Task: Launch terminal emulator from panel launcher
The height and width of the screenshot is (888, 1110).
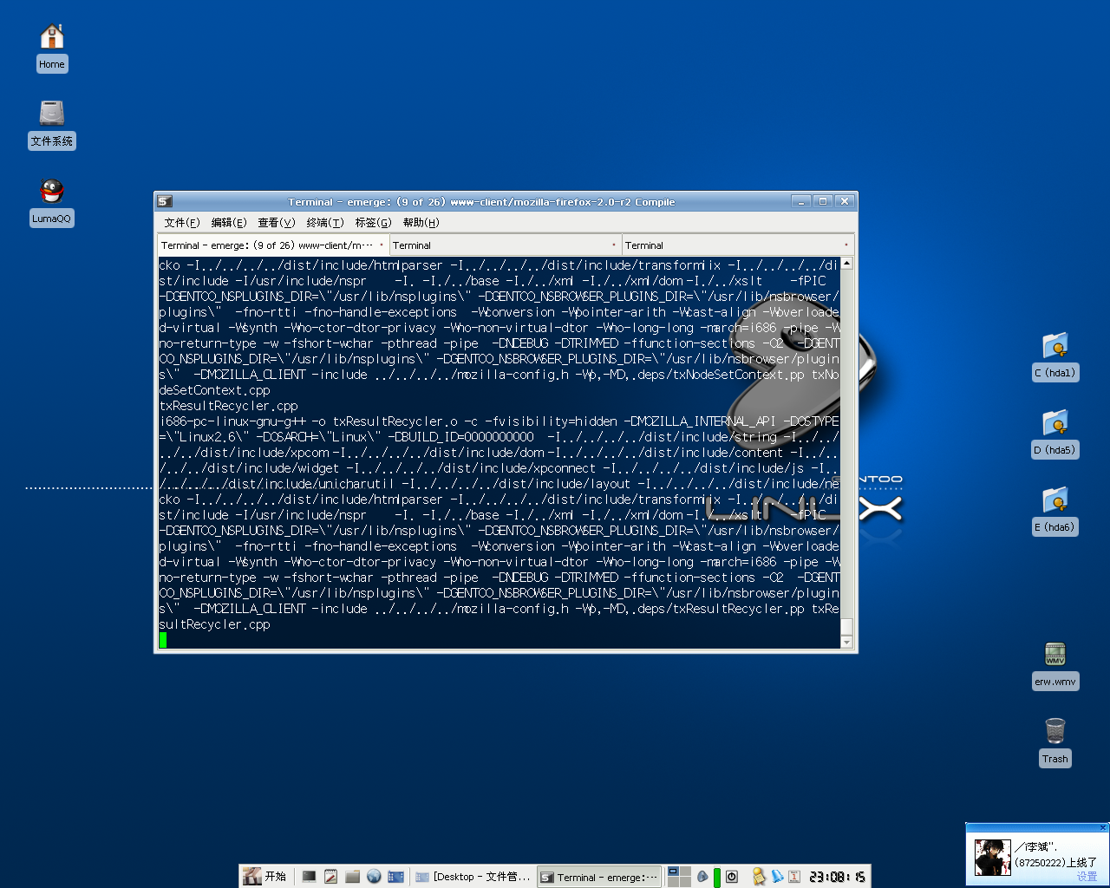Action: tap(309, 877)
